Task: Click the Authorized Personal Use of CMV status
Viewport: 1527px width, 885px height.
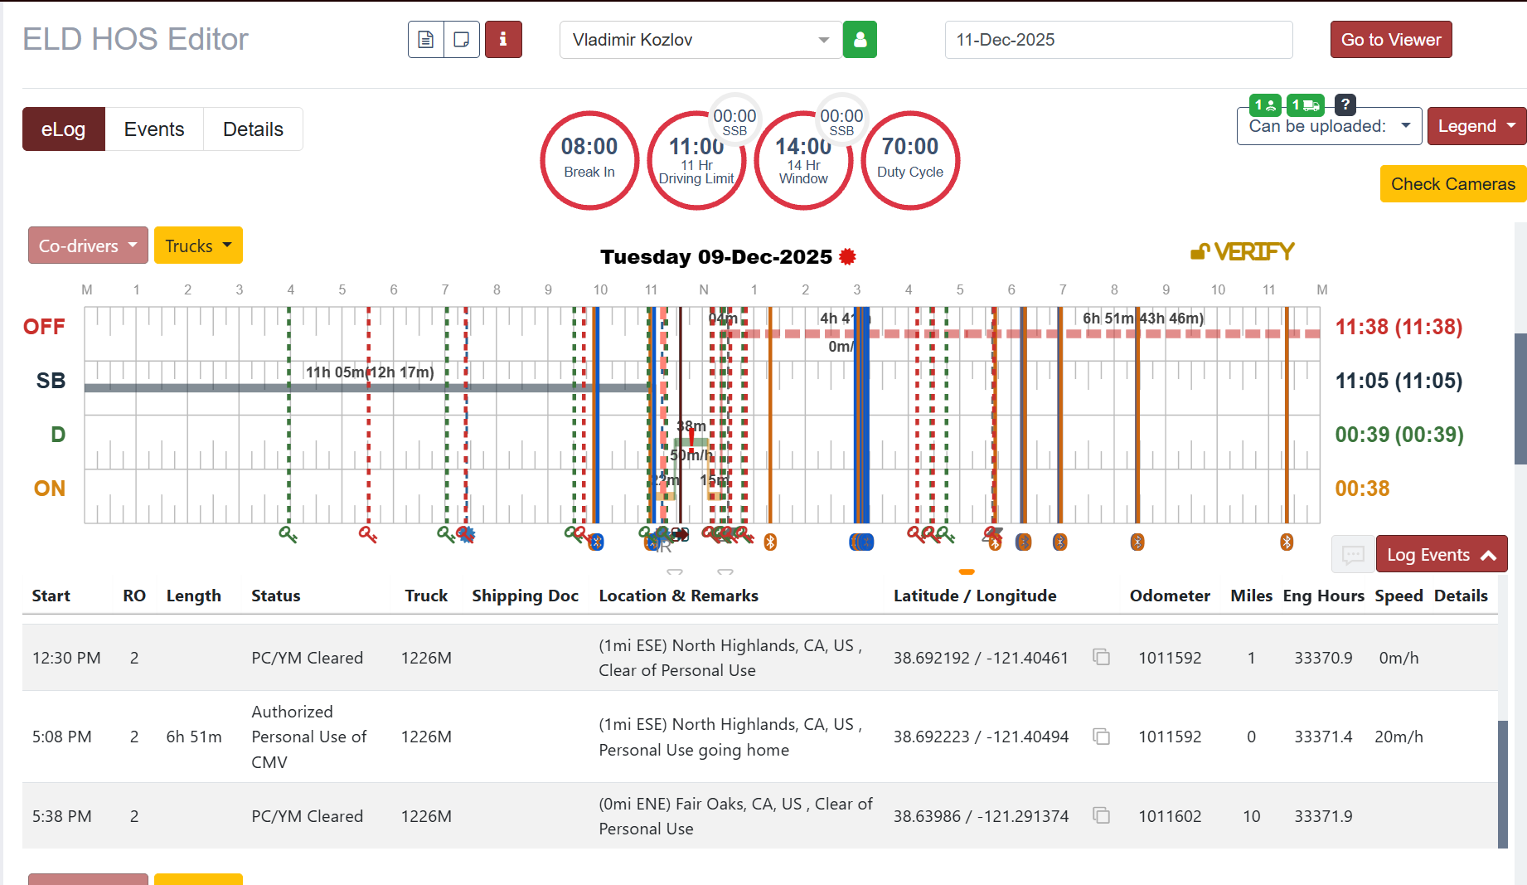Action: [x=308, y=737]
